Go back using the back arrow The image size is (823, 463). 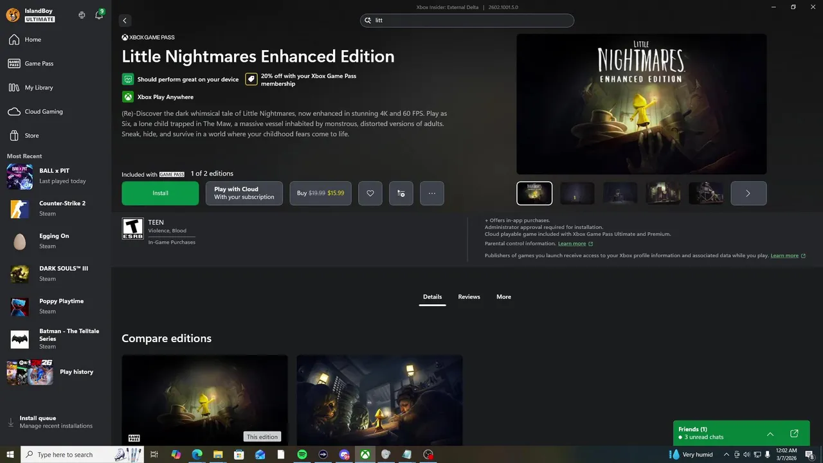(125, 21)
